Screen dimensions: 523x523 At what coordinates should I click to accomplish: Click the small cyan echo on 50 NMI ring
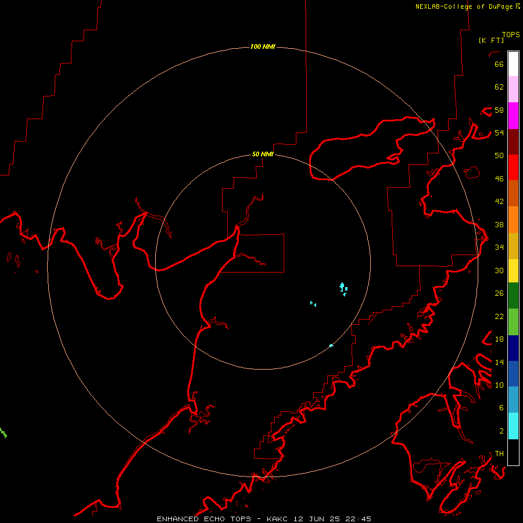(331, 346)
